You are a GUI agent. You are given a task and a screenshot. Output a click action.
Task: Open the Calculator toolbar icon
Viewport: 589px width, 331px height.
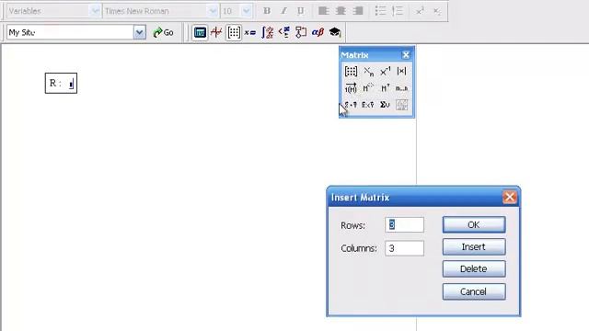[200, 33]
